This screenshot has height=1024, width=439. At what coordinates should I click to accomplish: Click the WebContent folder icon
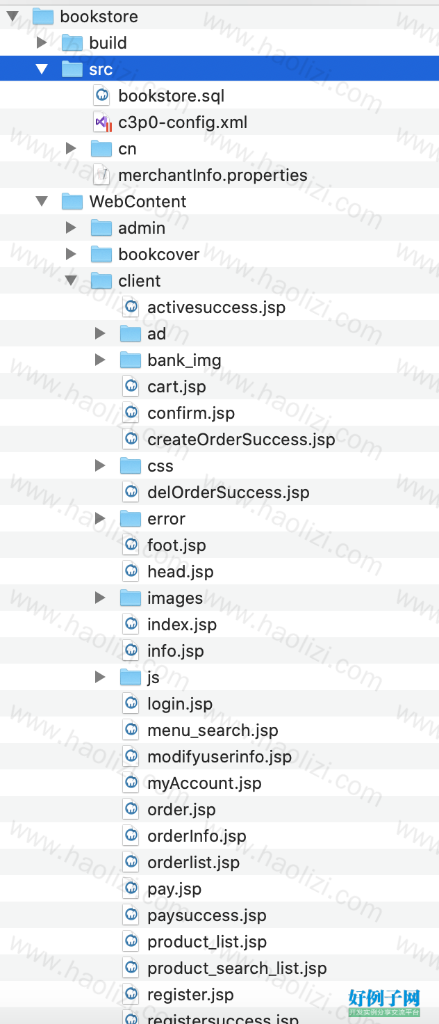72,202
